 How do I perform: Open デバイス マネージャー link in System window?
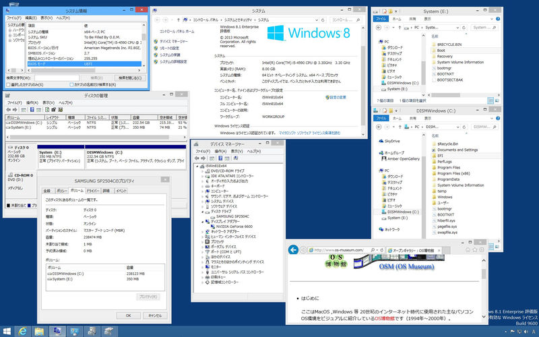[174, 41]
